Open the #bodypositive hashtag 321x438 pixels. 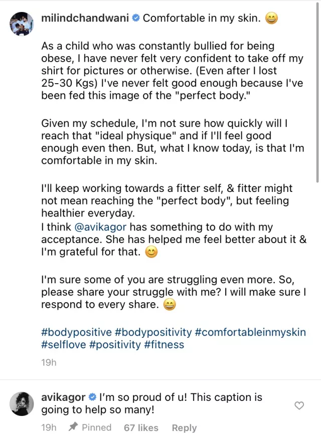76,332
